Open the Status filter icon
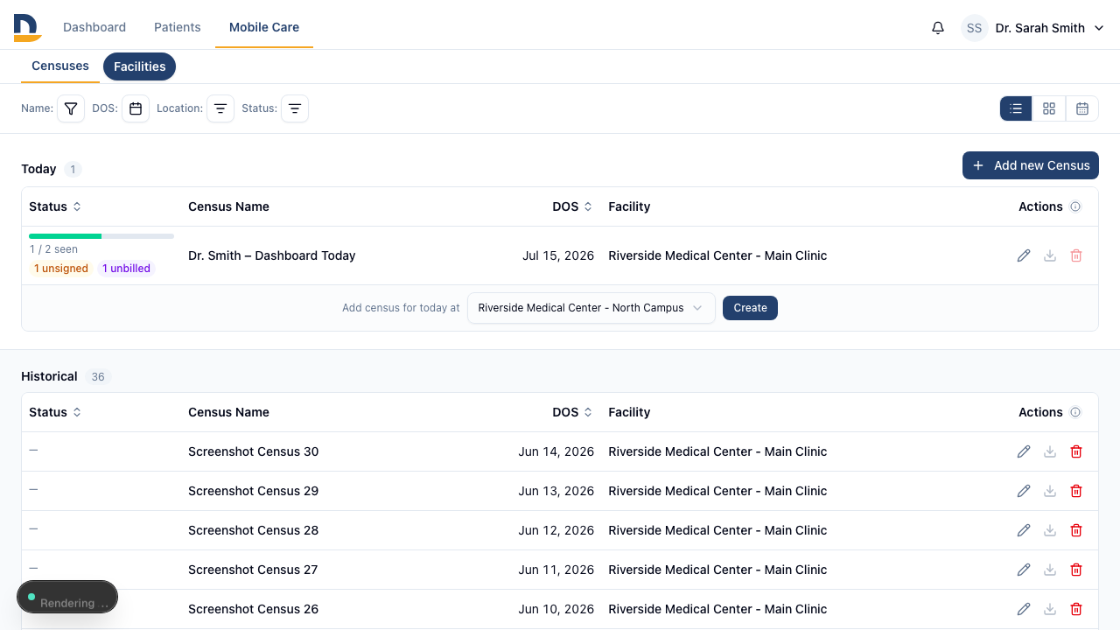 pos(295,108)
